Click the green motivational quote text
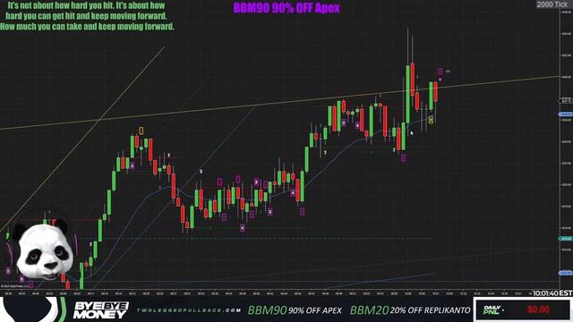The height and width of the screenshot is (322, 573). click(x=87, y=16)
